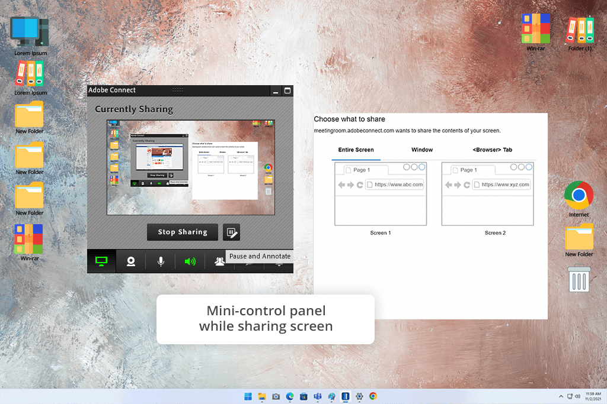
Task: Maximize the Adobe Connect mini panel
Action: coord(287,91)
